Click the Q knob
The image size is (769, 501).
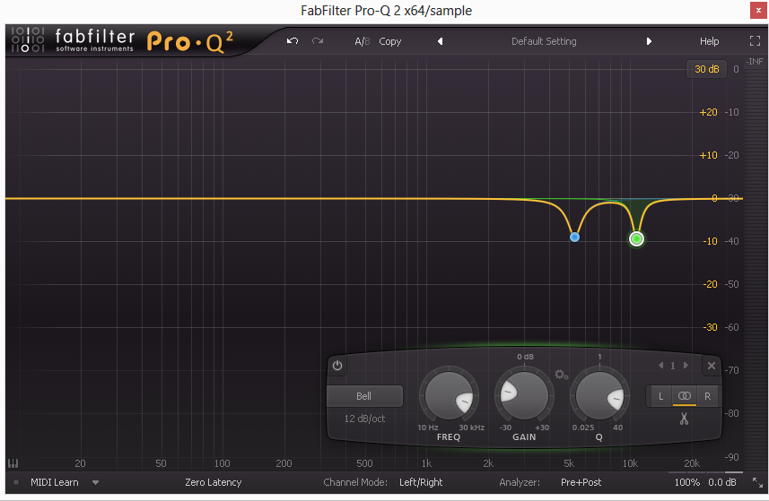(599, 396)
